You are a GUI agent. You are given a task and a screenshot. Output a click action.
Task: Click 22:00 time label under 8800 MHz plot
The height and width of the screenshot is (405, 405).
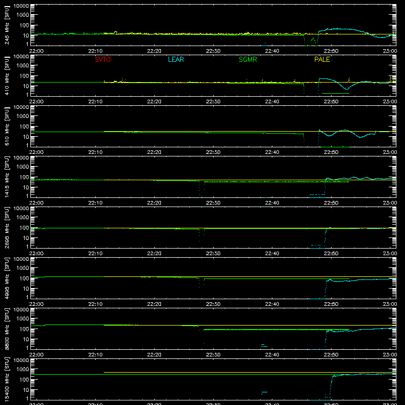(36, 355)
